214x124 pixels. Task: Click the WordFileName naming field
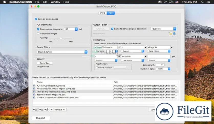coord(106,47)
